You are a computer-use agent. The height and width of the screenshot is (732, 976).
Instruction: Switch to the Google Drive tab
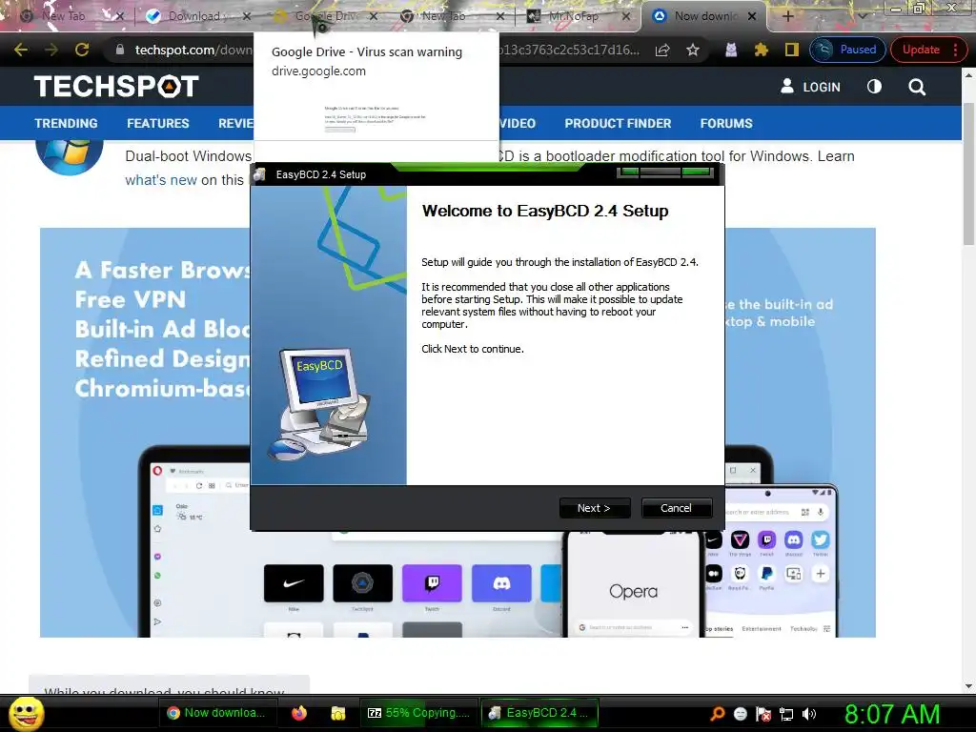[x=324, y=16]
